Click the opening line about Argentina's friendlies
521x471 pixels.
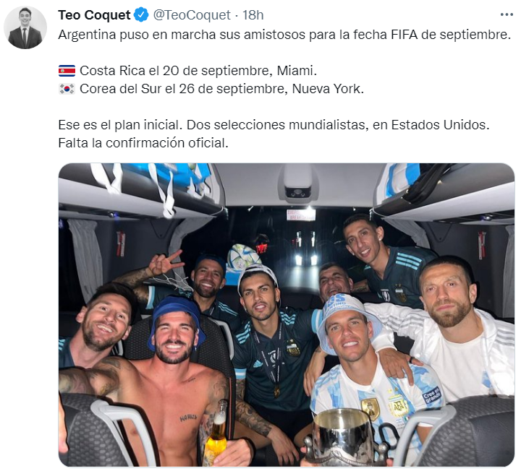284,35
